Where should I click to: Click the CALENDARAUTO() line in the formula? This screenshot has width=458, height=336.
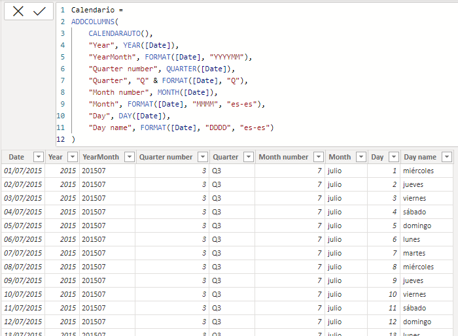click(120, 33)
